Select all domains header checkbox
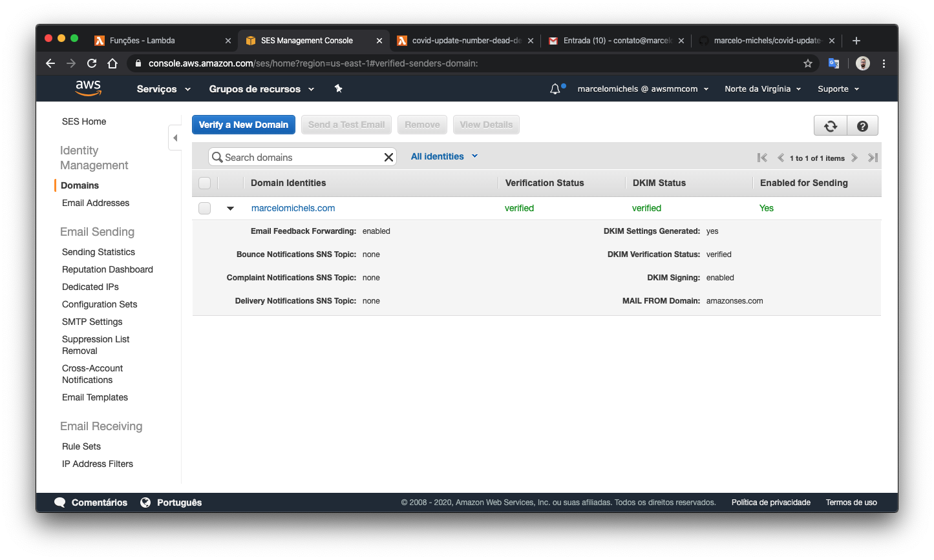 click(205, 183)
